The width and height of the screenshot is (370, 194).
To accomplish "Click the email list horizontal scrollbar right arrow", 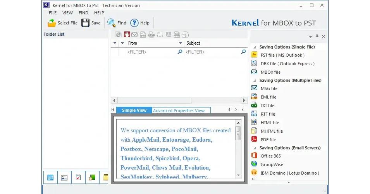I will tap(244, 100).
